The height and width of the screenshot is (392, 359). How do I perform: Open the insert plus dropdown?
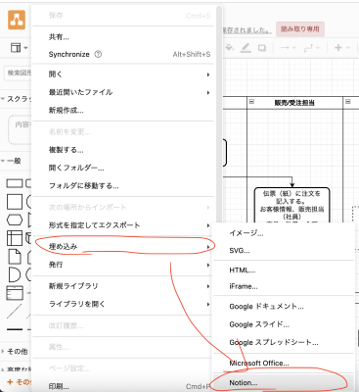[x=342, y=48]
